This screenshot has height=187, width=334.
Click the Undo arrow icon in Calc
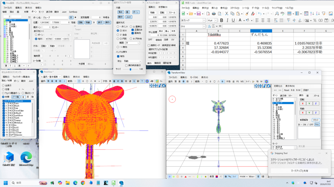(x=260, y=14)
